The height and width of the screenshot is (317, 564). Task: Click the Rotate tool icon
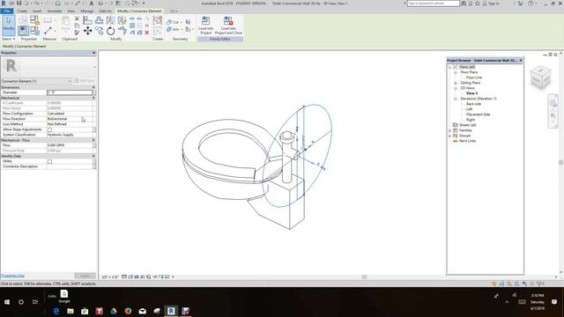[x=110, y=31]
